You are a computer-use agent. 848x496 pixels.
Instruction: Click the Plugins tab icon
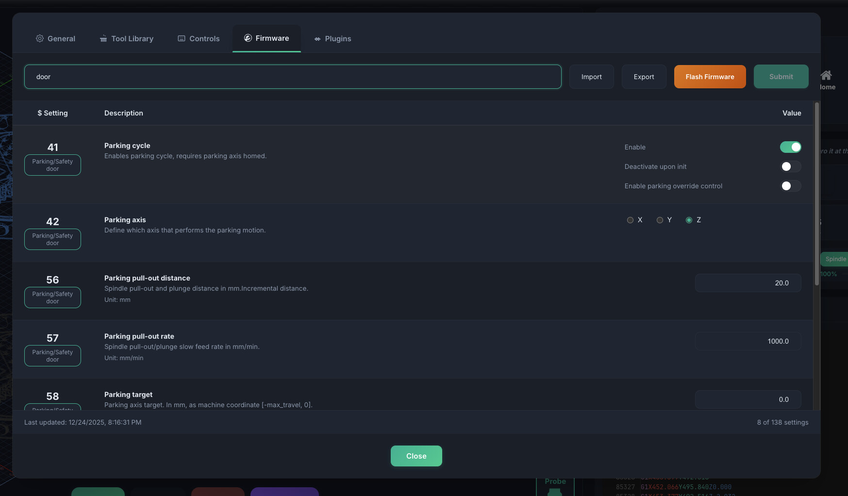[317, 39]
